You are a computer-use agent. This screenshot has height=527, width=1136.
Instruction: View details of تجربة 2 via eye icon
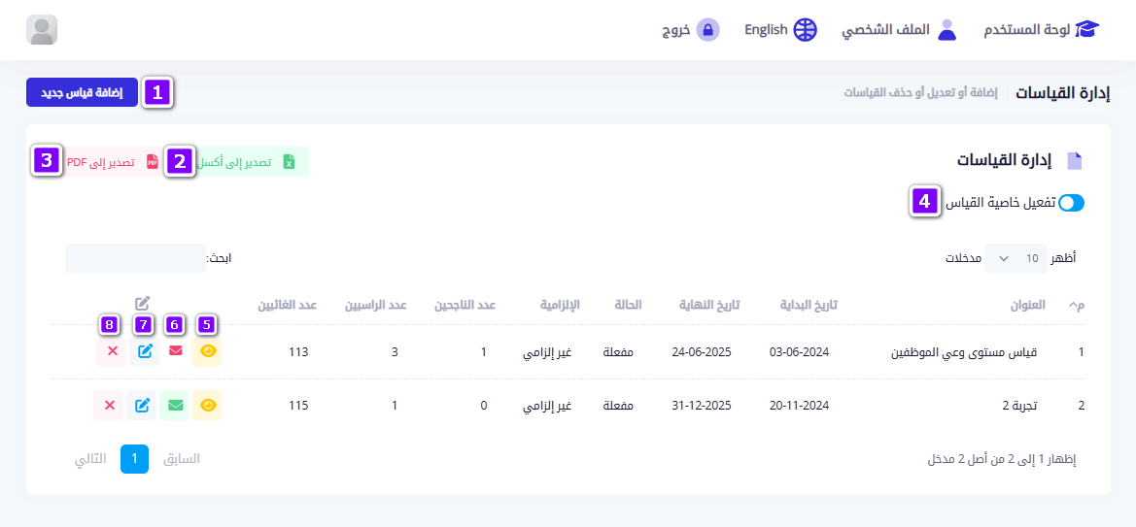[207, 405]
